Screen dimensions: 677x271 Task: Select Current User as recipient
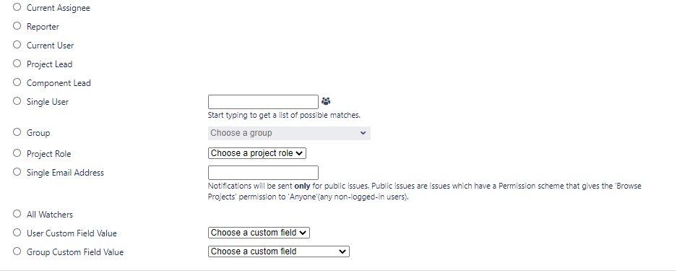(x=17, y=45)
